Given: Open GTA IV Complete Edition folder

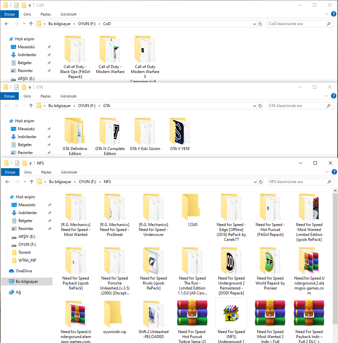Looking at the screenshot, I should [x=110, y=136].
